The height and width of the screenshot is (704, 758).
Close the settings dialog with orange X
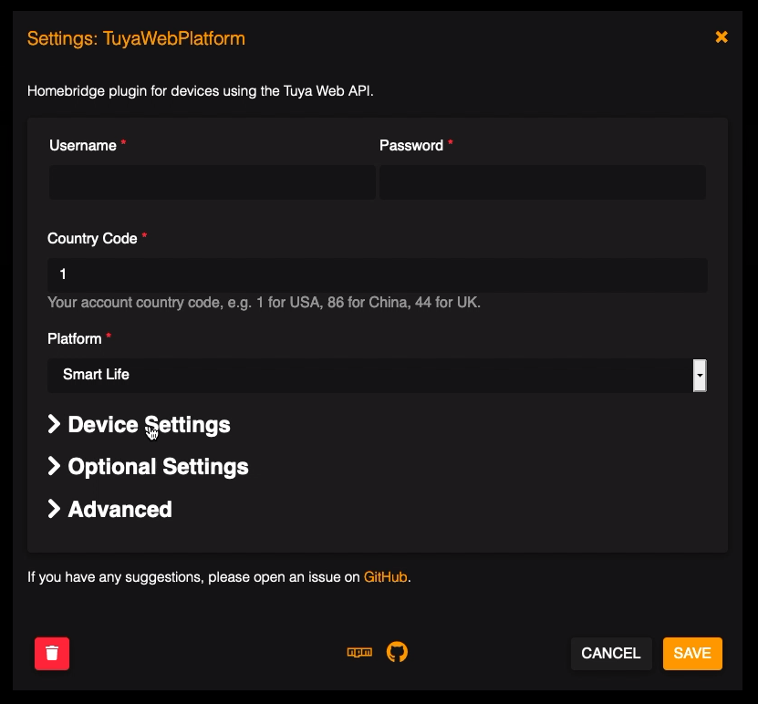point(722,37)
